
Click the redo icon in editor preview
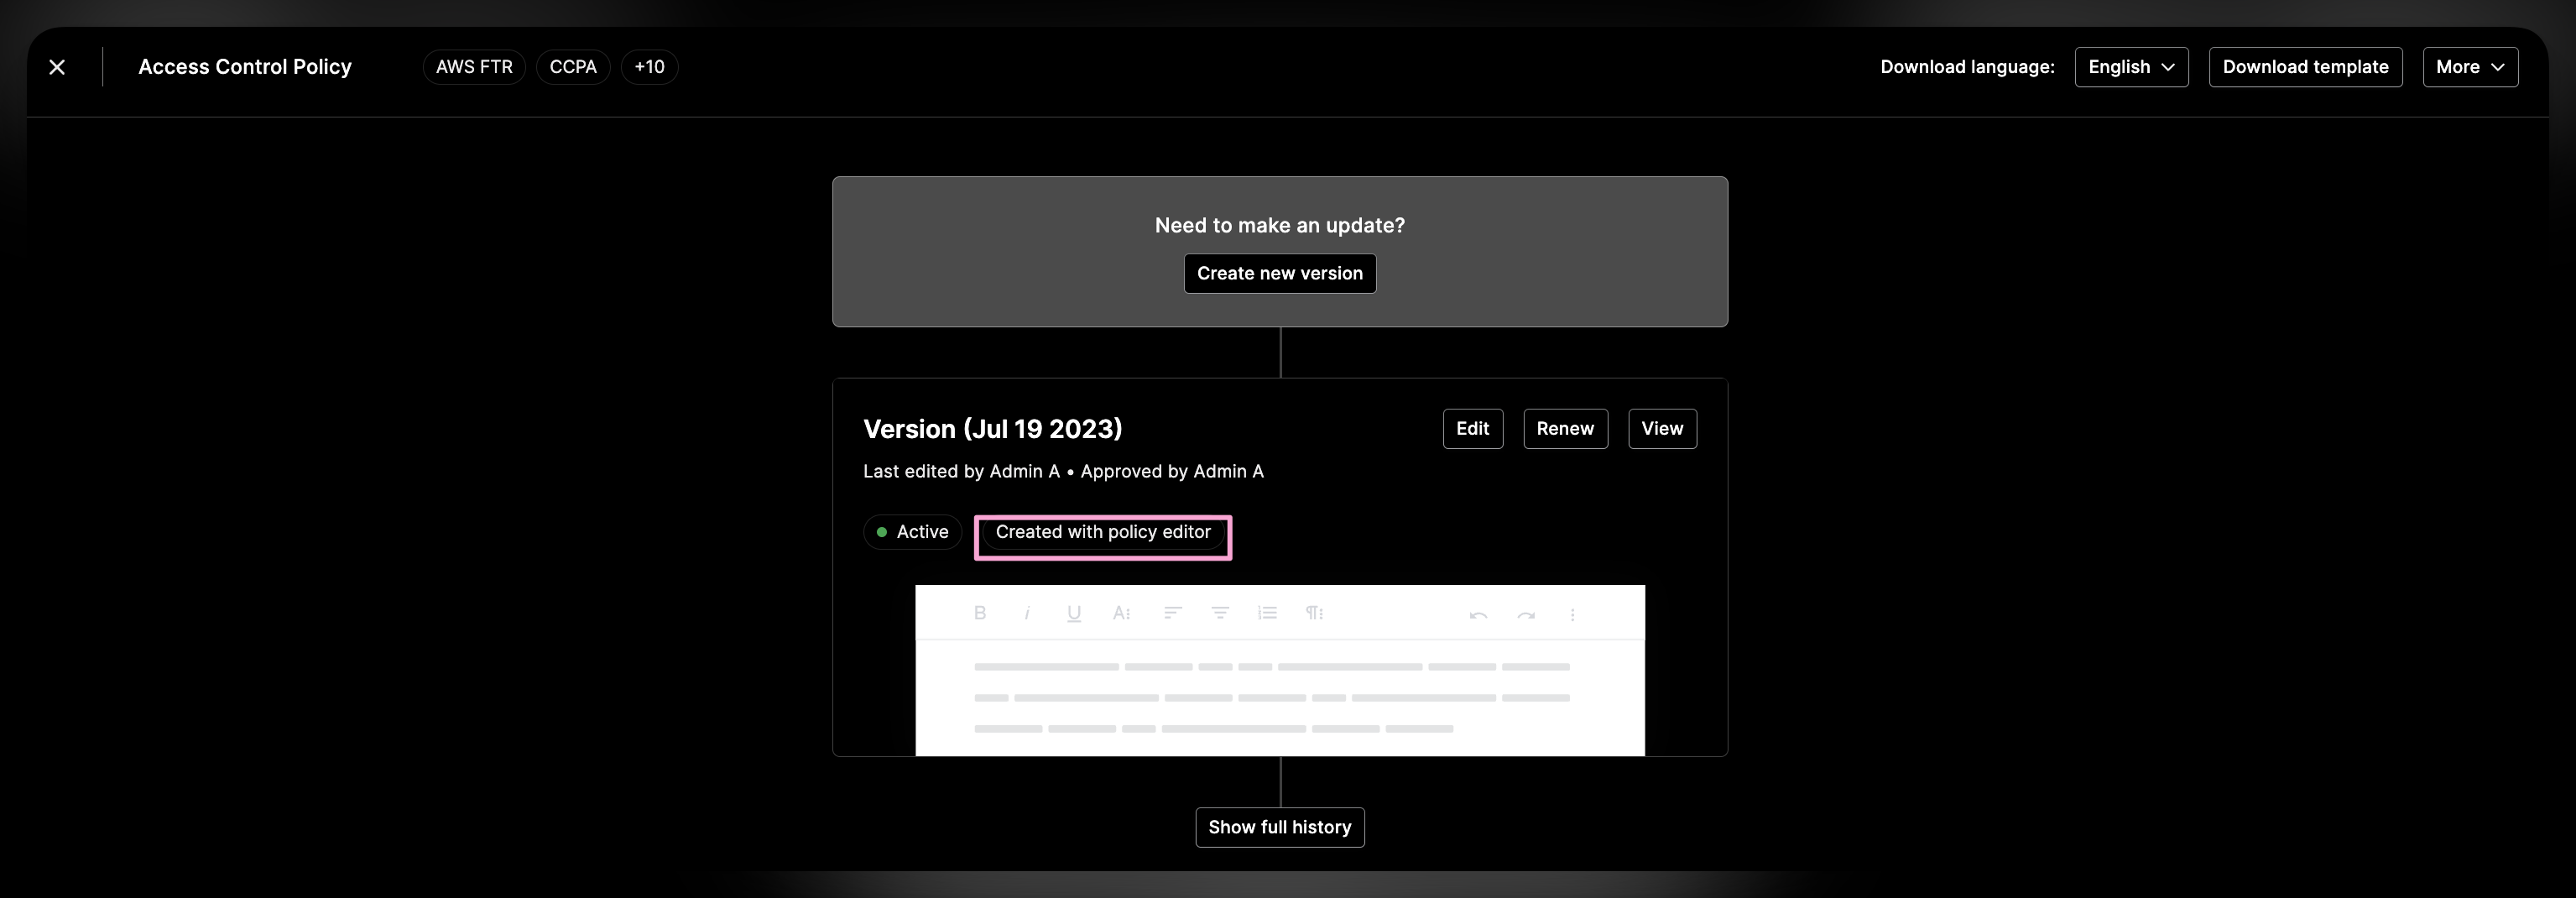1525,615
